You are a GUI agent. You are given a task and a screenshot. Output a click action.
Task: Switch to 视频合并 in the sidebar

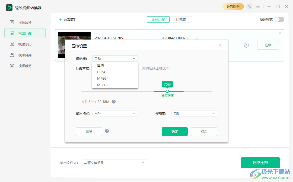pyautogui.click(x=16, y=55)
